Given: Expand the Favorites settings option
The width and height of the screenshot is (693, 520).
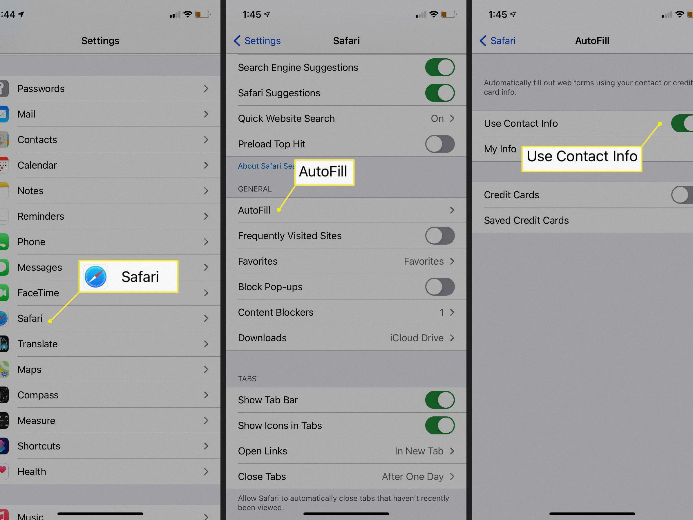Looking at the screenshot, I should coord(346,261).
